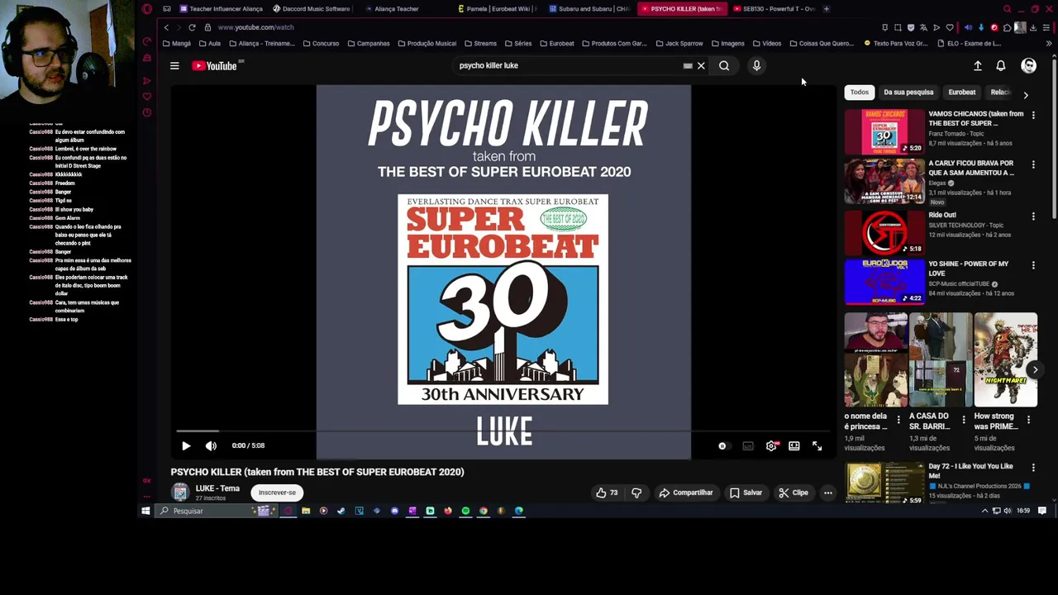
Task: Open the Produção Musical bookmarks folder
Action: [427, 43]
